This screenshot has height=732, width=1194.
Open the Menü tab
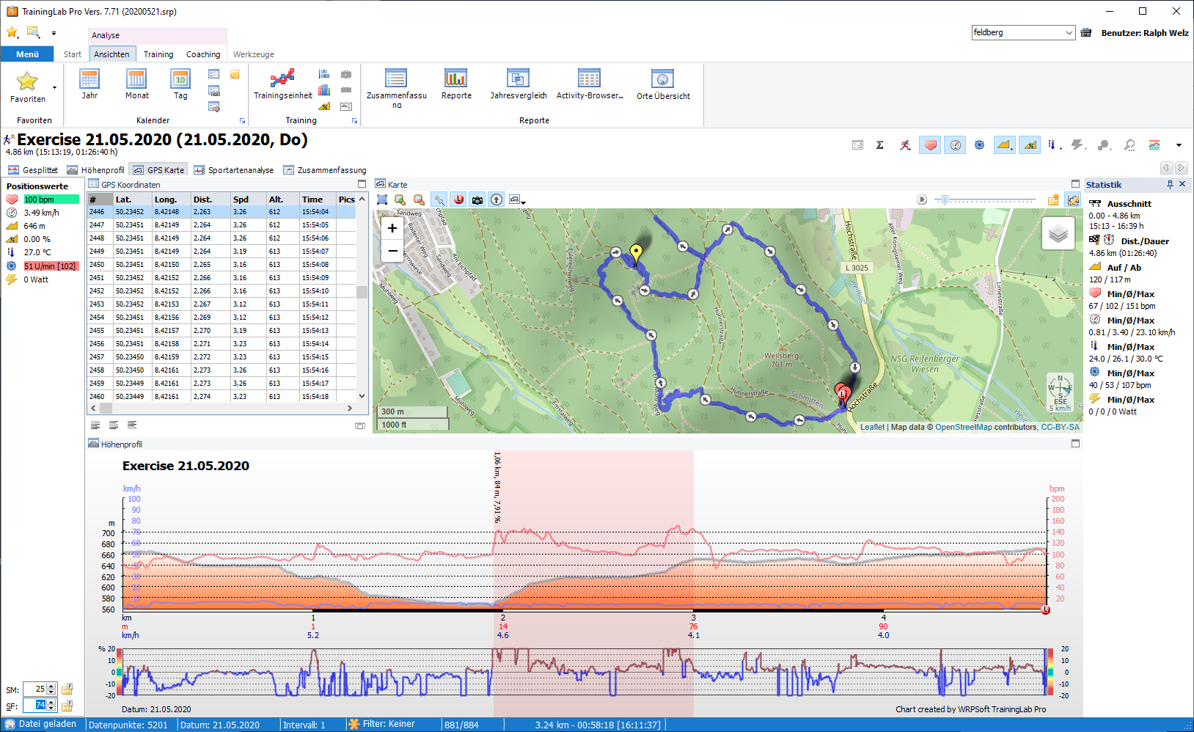click(27, 54)
